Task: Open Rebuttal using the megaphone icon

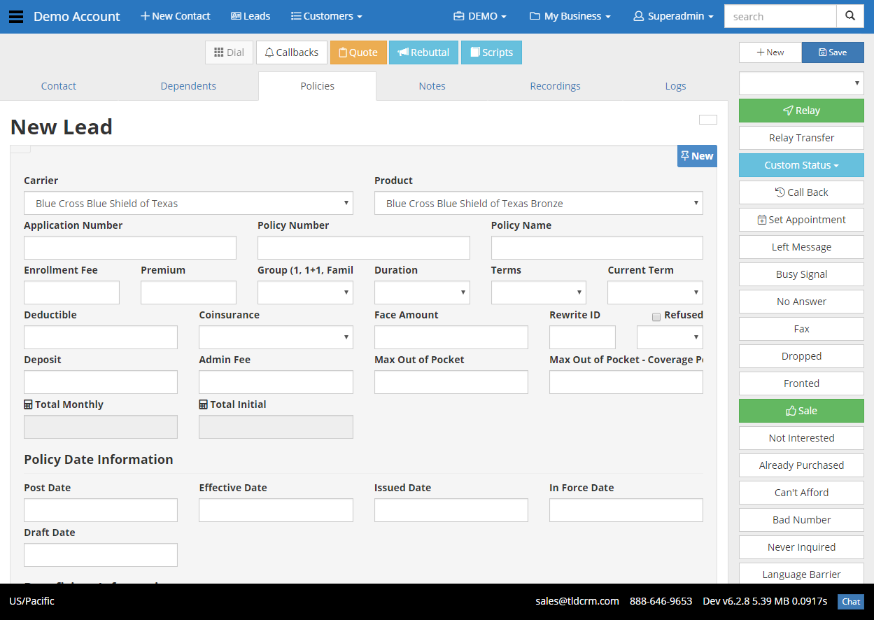Action: pyautogui.click(x=404, y=52)
